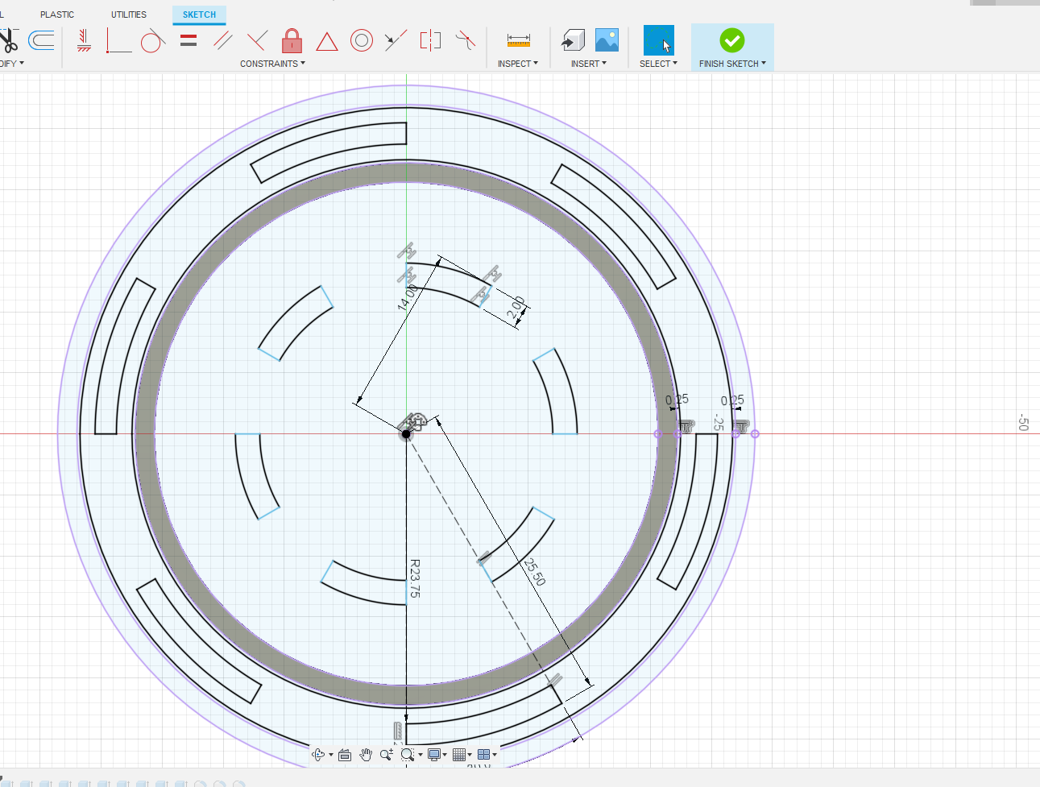Toggle grid display with Grid and Snaps icon
The height and width of the screenshot is (787, 1040).
tap(459, 755)
